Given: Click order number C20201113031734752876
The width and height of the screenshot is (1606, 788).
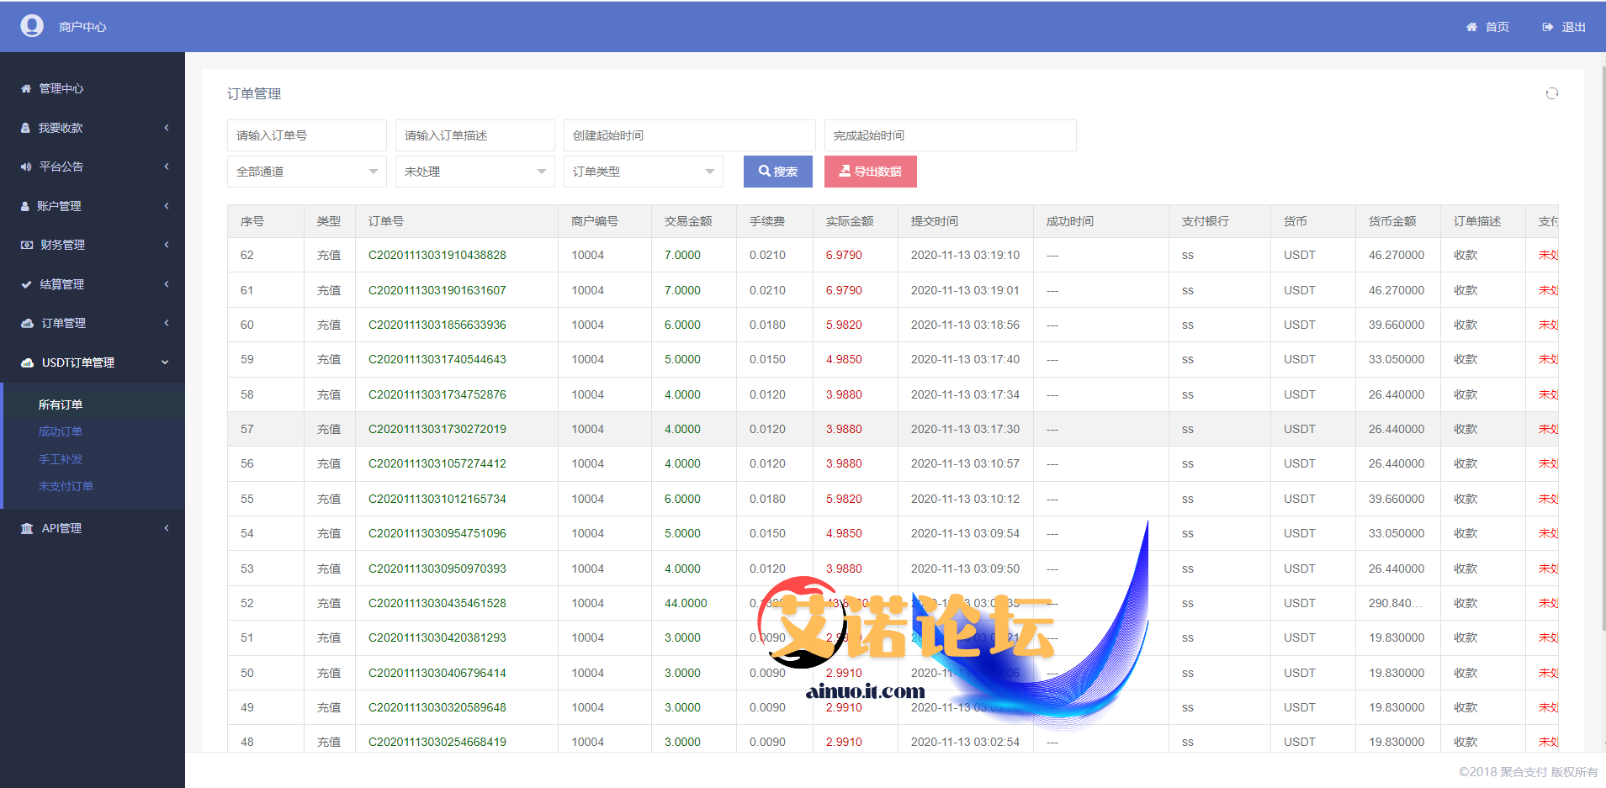Looking at the screenshot, I should (x=437, y=394).
